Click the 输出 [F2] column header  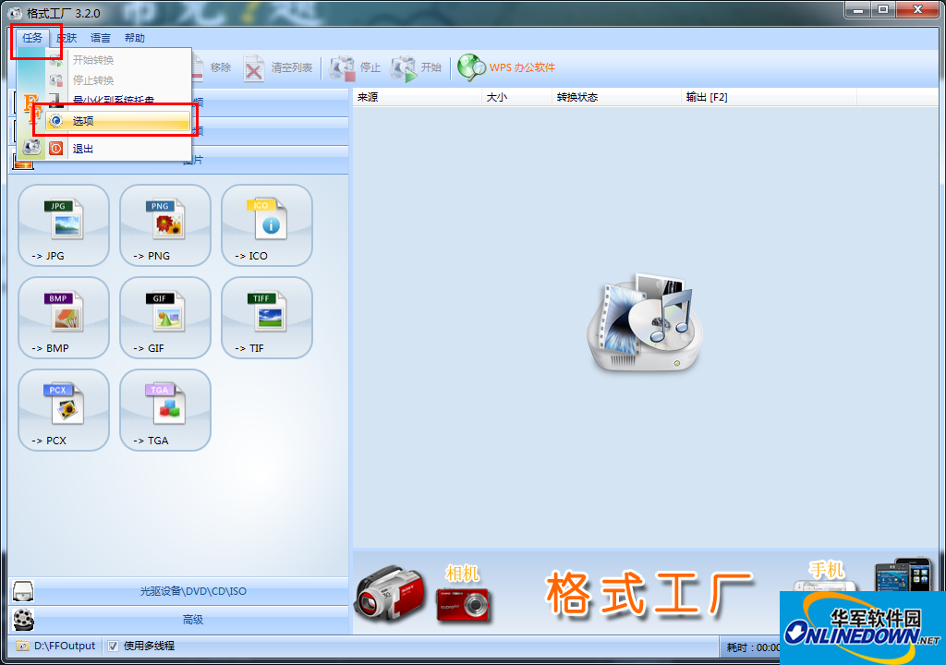707,97
